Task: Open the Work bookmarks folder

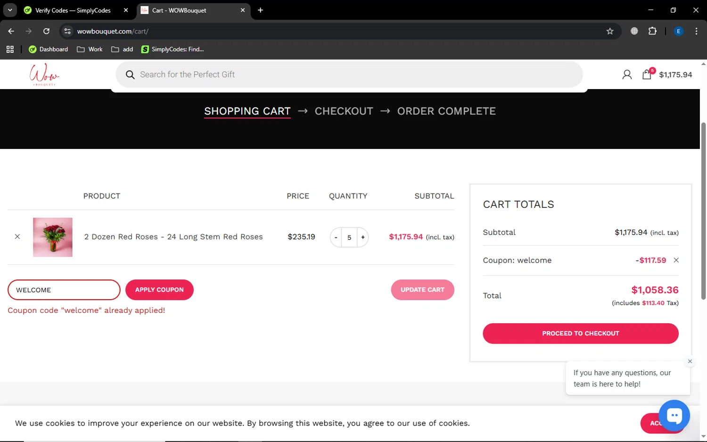Action: pos(90,49)
